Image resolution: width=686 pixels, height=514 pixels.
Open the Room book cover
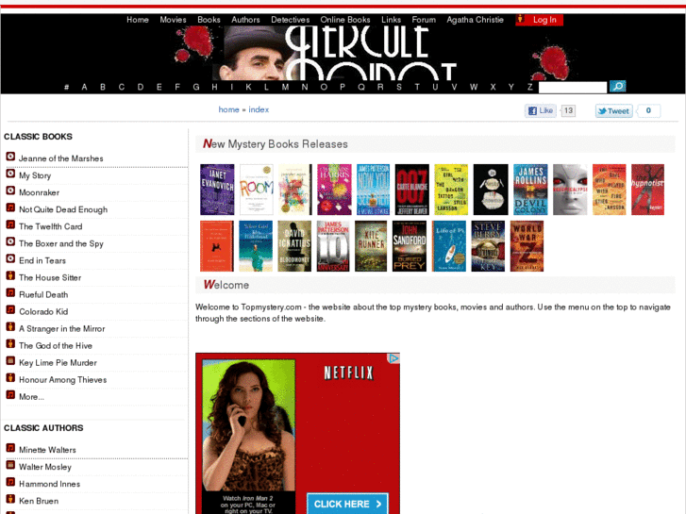point(257,190)
